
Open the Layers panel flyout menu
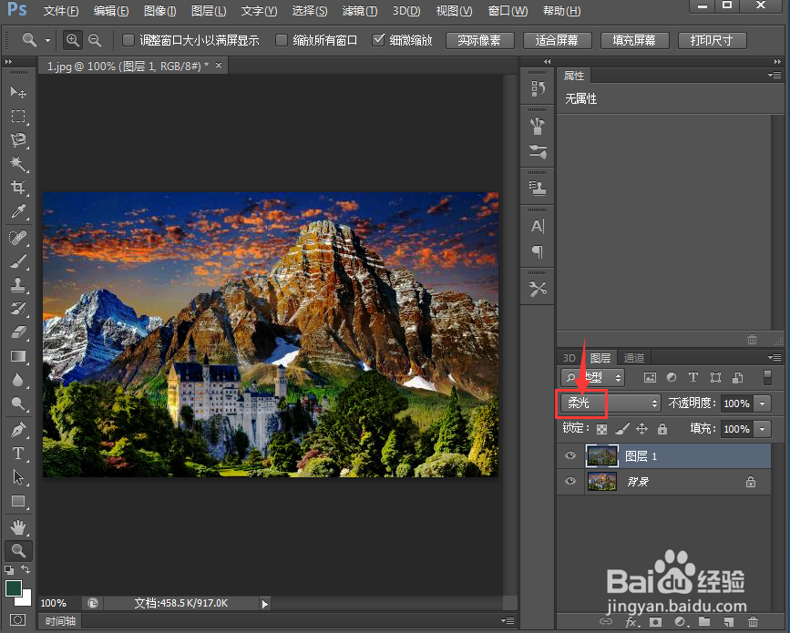(x=775, y=357)
